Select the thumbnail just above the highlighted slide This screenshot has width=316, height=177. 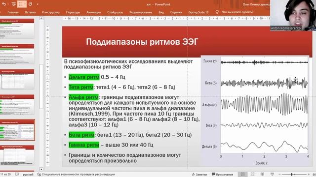(17, 105)
